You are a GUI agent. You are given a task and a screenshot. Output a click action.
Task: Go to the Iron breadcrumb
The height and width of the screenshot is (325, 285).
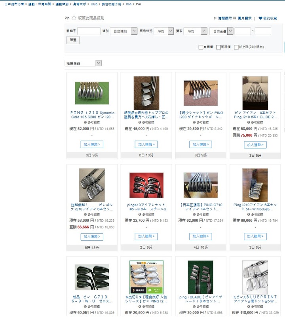point(129,4)
